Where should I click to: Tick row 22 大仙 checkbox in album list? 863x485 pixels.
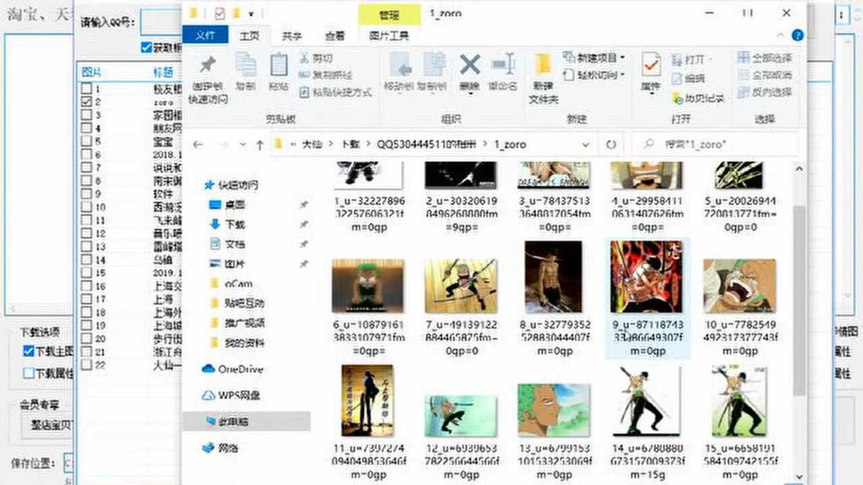pos(86,364)
